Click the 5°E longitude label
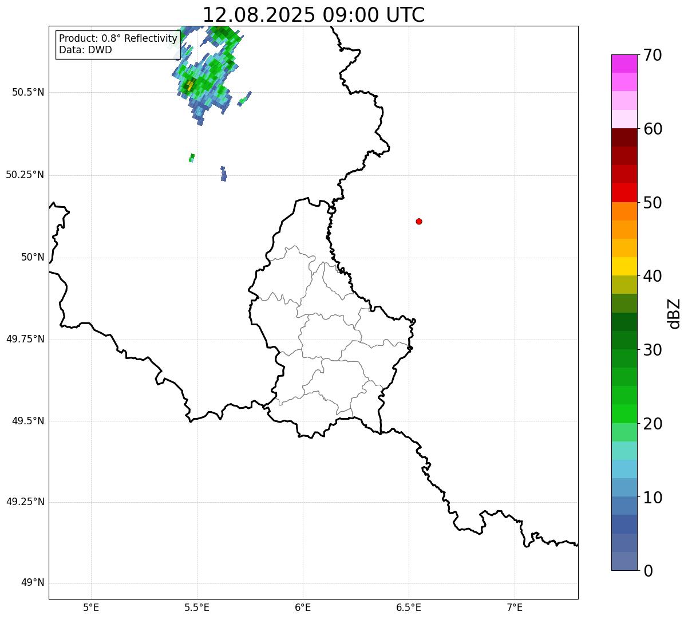The width and height of the screenshot is (688, 619). pos(91,607)
